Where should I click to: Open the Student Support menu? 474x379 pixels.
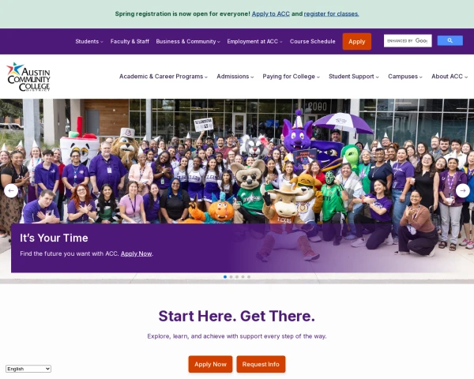pyautogui.click(x=354, y=77)
